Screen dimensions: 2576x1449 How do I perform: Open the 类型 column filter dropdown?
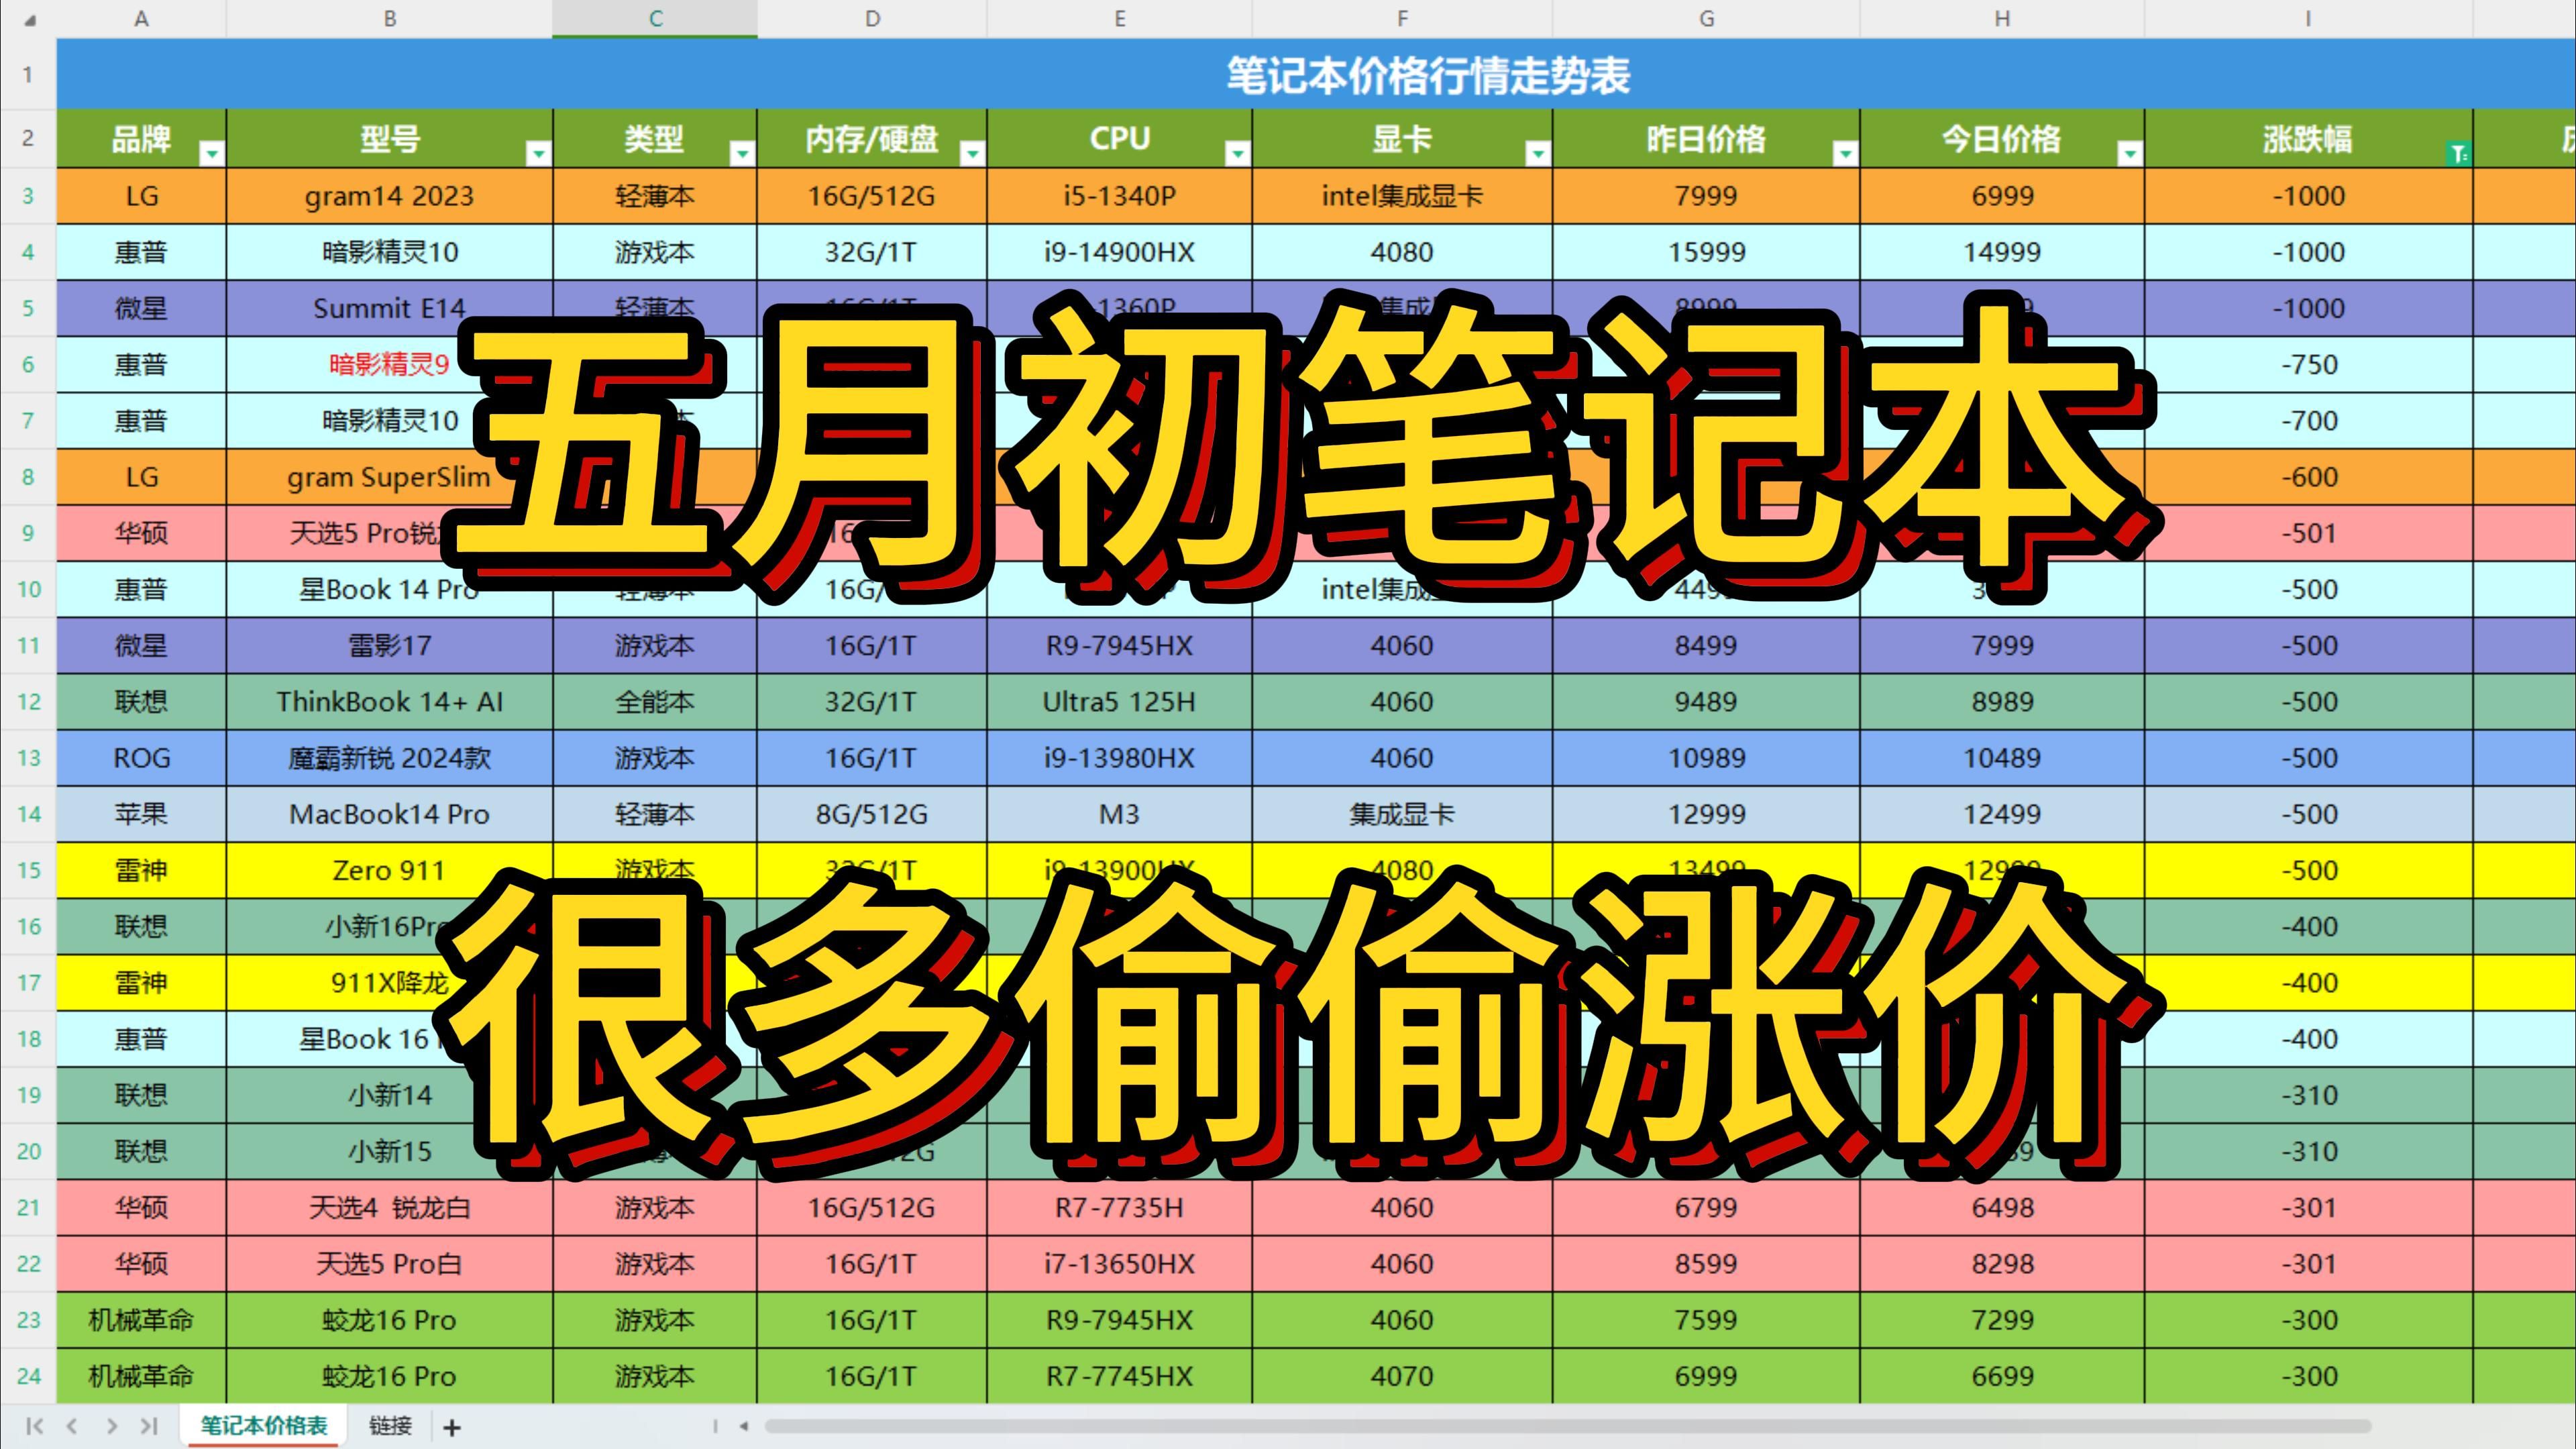coord(742,153)
